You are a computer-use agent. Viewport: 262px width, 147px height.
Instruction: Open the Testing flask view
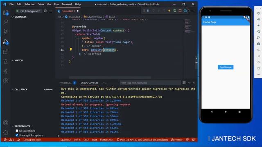click(6, 61)
